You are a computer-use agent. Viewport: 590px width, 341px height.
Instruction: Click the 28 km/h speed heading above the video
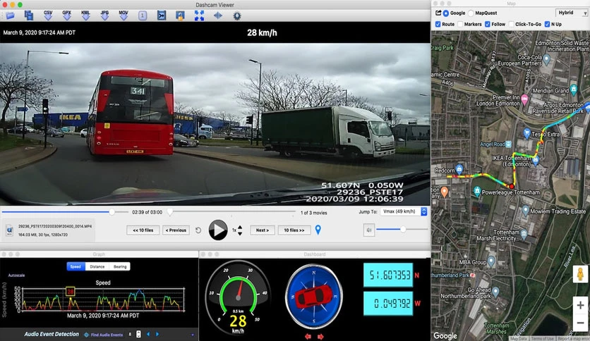click(262, 32)
